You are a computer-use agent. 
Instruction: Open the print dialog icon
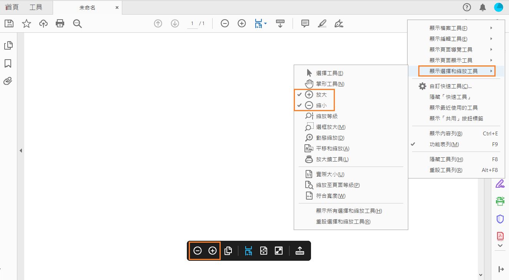(60, 23)
